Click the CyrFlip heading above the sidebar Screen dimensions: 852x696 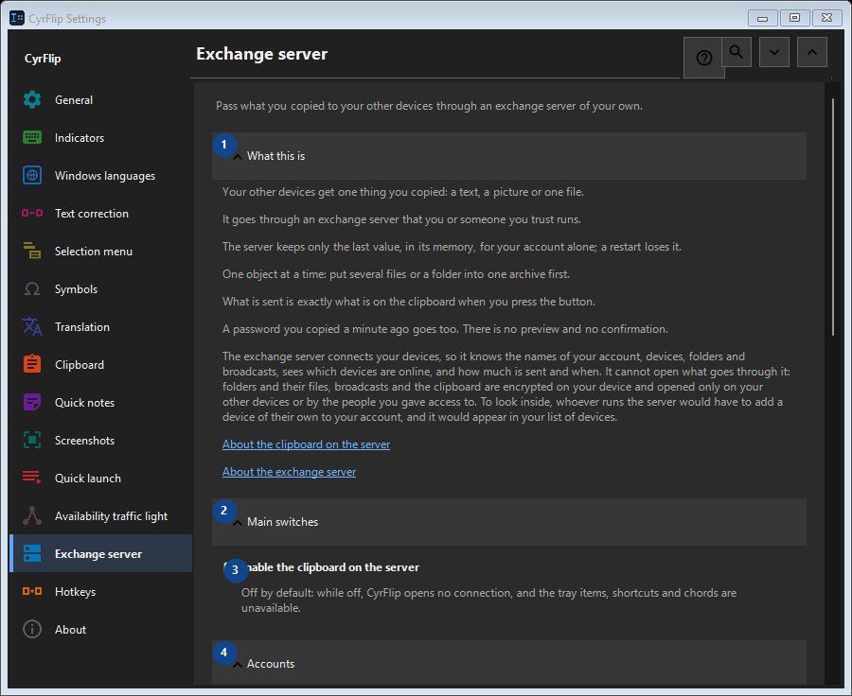click(43, 59)
